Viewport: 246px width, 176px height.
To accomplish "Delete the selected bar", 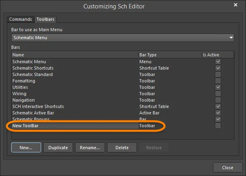I will pyautogui.click(x=122, y=148).
